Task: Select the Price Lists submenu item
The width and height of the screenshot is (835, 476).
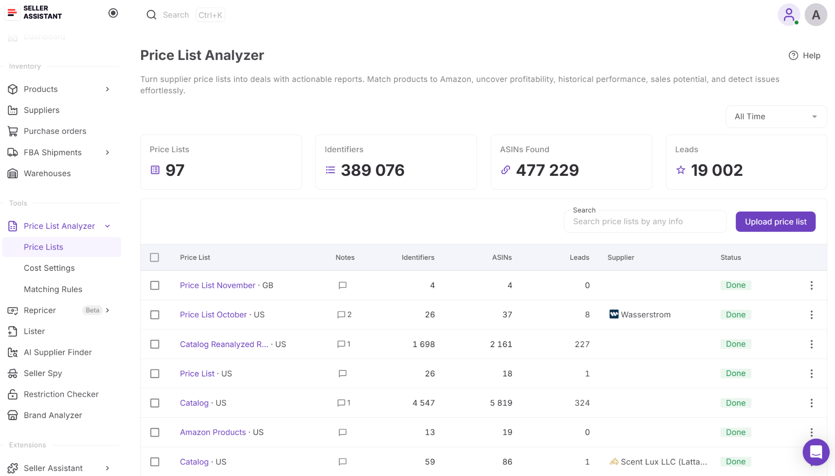Action: coord(62,247)
